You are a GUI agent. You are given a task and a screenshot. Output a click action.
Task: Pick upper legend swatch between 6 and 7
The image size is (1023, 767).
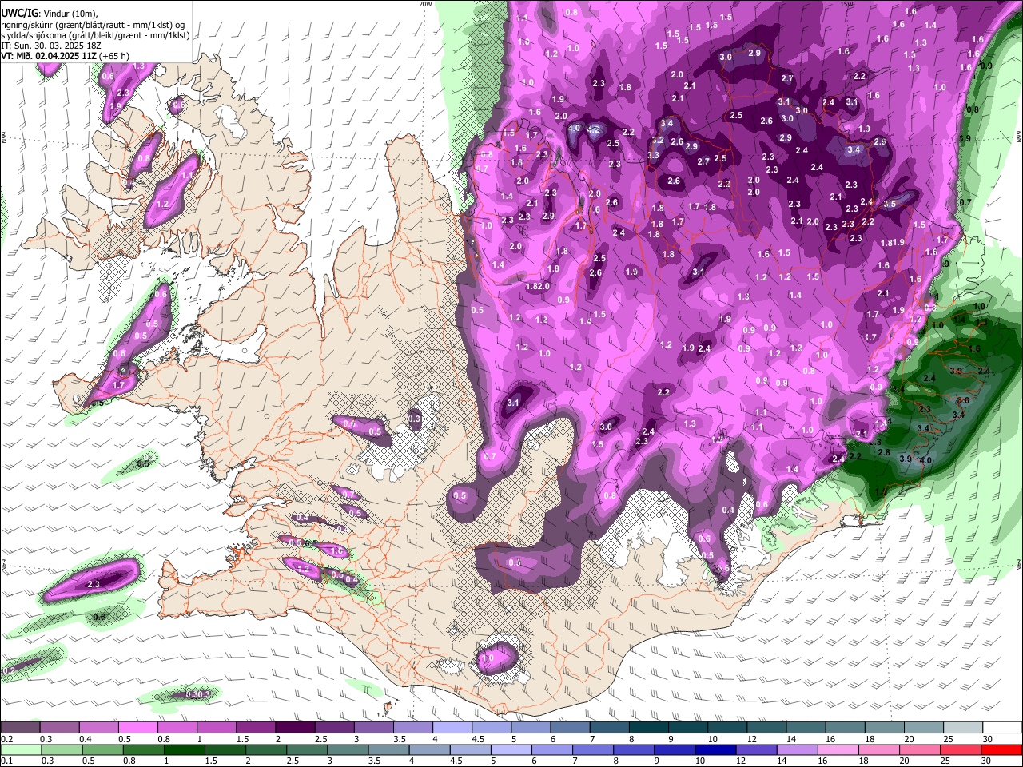pyautogui.click(x=571, y=727)
